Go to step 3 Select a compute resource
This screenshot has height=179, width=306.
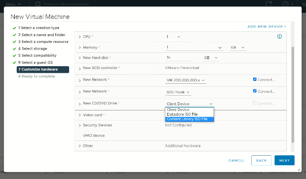coord(43,41)
